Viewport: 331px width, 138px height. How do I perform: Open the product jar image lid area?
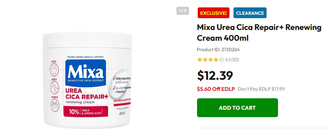coord(87,40)
